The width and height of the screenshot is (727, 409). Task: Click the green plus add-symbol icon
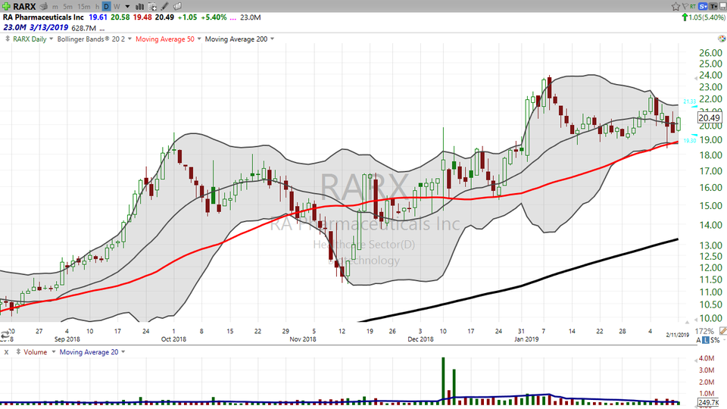[x=6, y=7]
